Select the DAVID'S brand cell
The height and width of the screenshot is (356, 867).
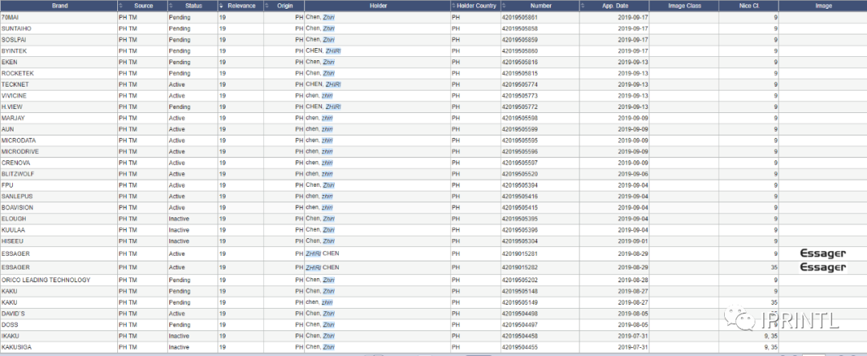coord(59,314)
